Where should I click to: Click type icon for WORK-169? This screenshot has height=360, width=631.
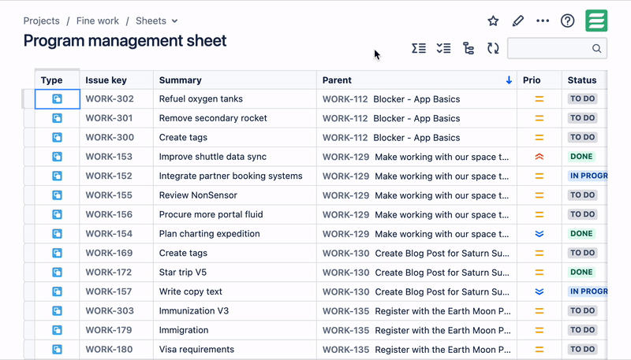pos(57,253)
